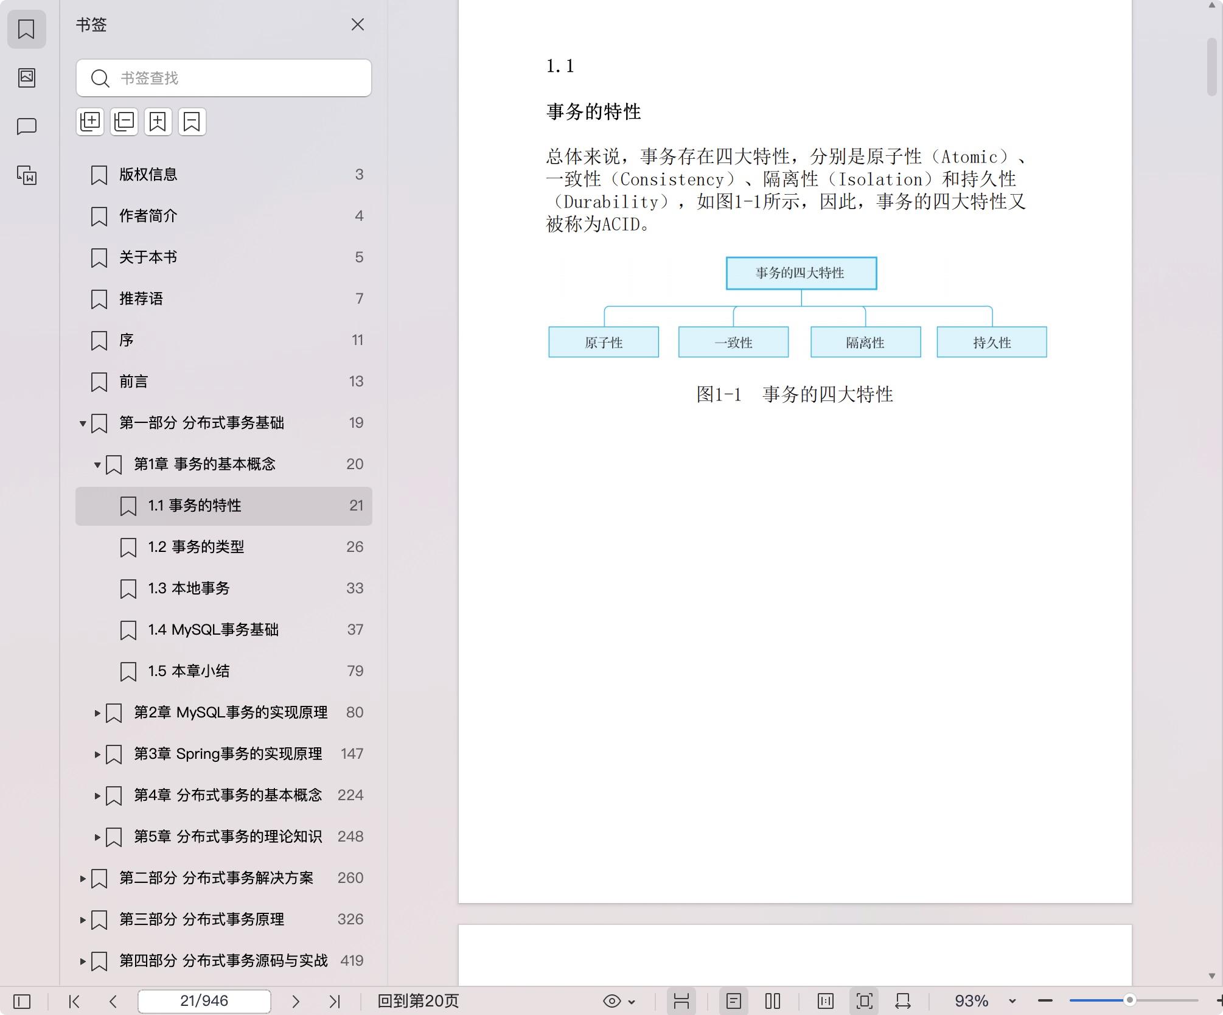Viewport: 1223px width, 1015px height.
Task: Collapse all bookmarks icon
Action: pyautogui.click(x=124, y=122)
